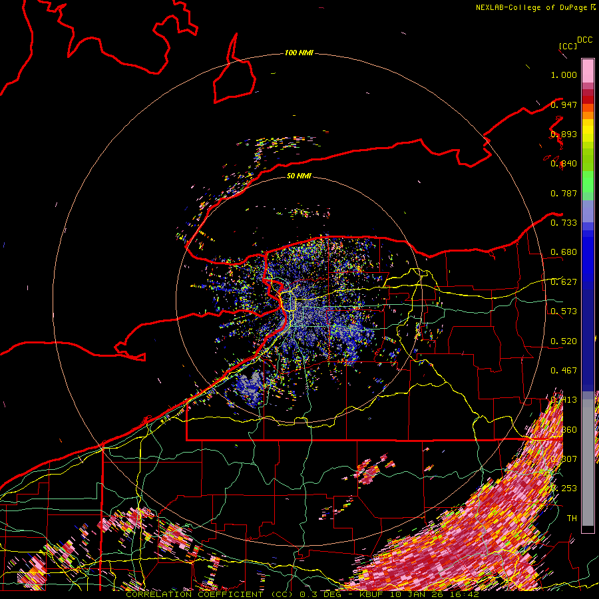Click the 0.787 legend value

point(564,193)
